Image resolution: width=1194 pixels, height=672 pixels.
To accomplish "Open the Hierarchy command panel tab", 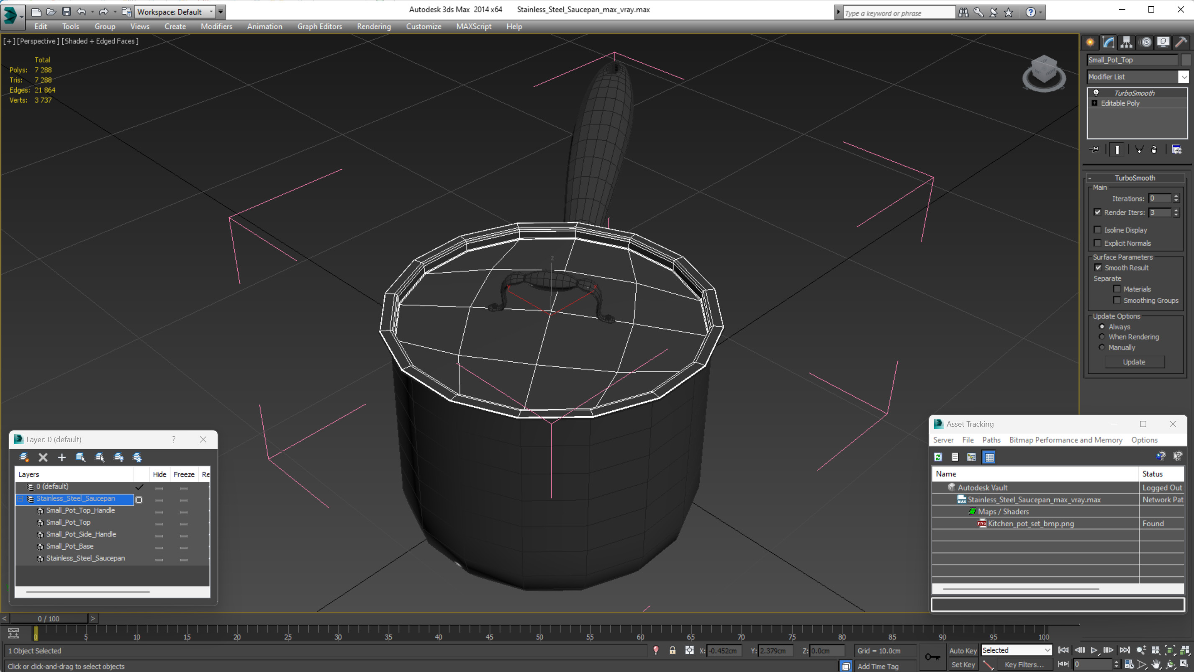I will 1126,42.
